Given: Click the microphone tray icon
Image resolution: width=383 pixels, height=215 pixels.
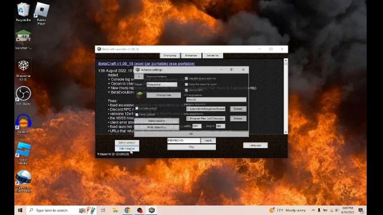Looking at the screenshot, I should [x=319, y=210].
